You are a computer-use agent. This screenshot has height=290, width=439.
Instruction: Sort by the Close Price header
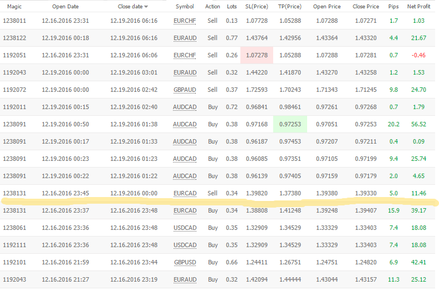366,7
